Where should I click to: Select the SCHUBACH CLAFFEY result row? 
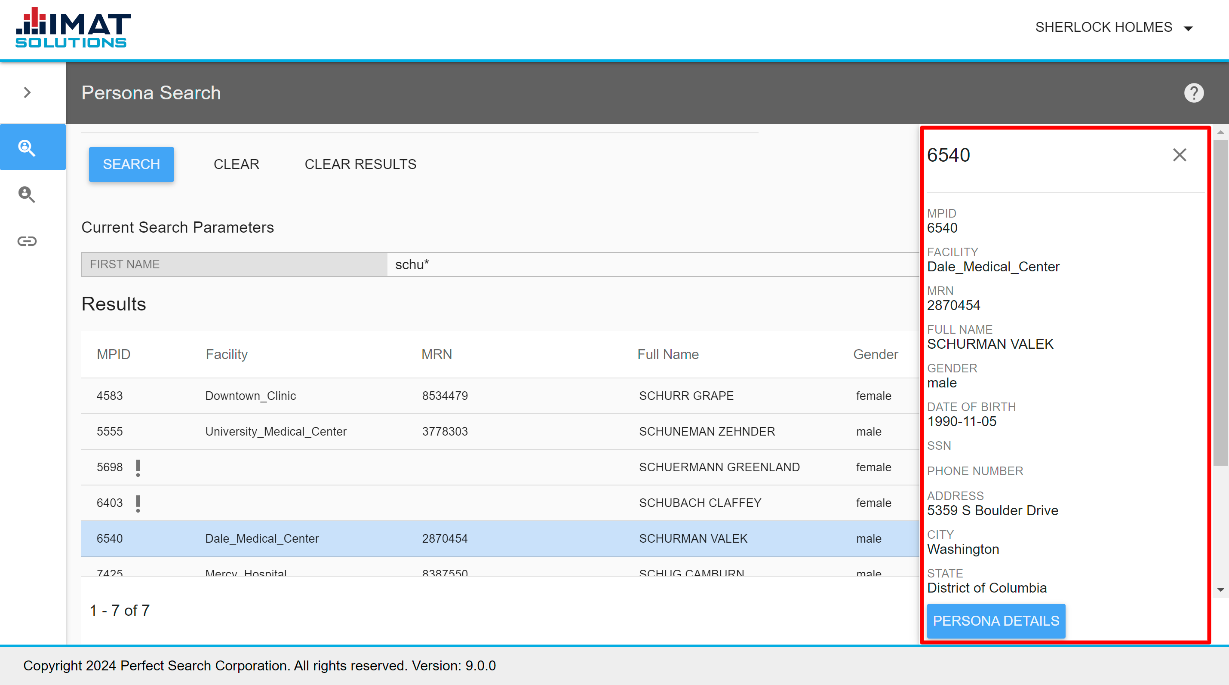tap(500, 503)
